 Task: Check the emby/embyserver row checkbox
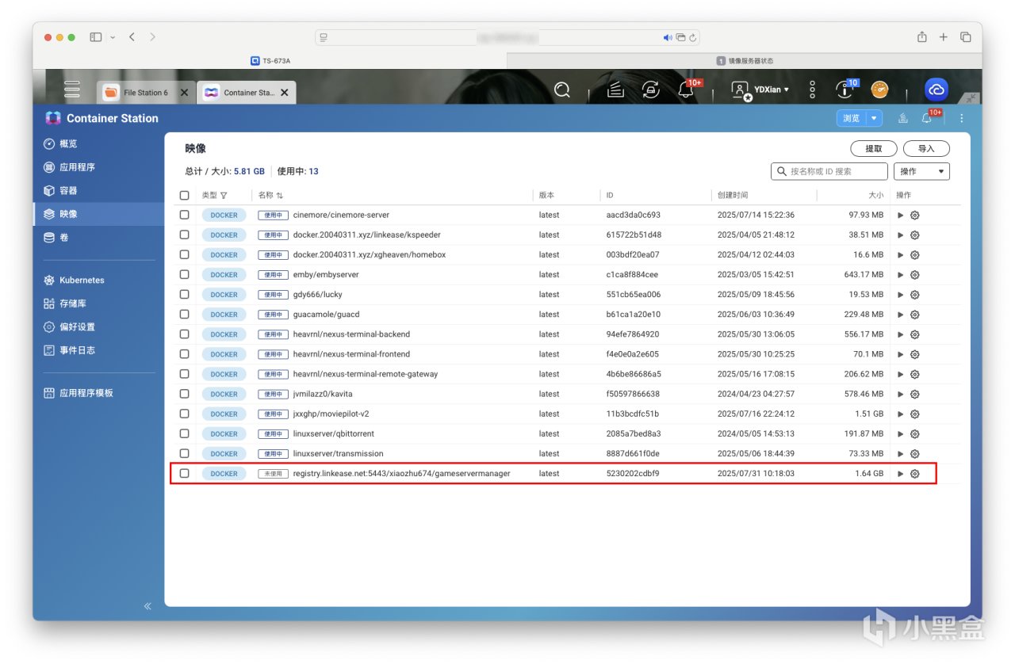coord(185,275)
